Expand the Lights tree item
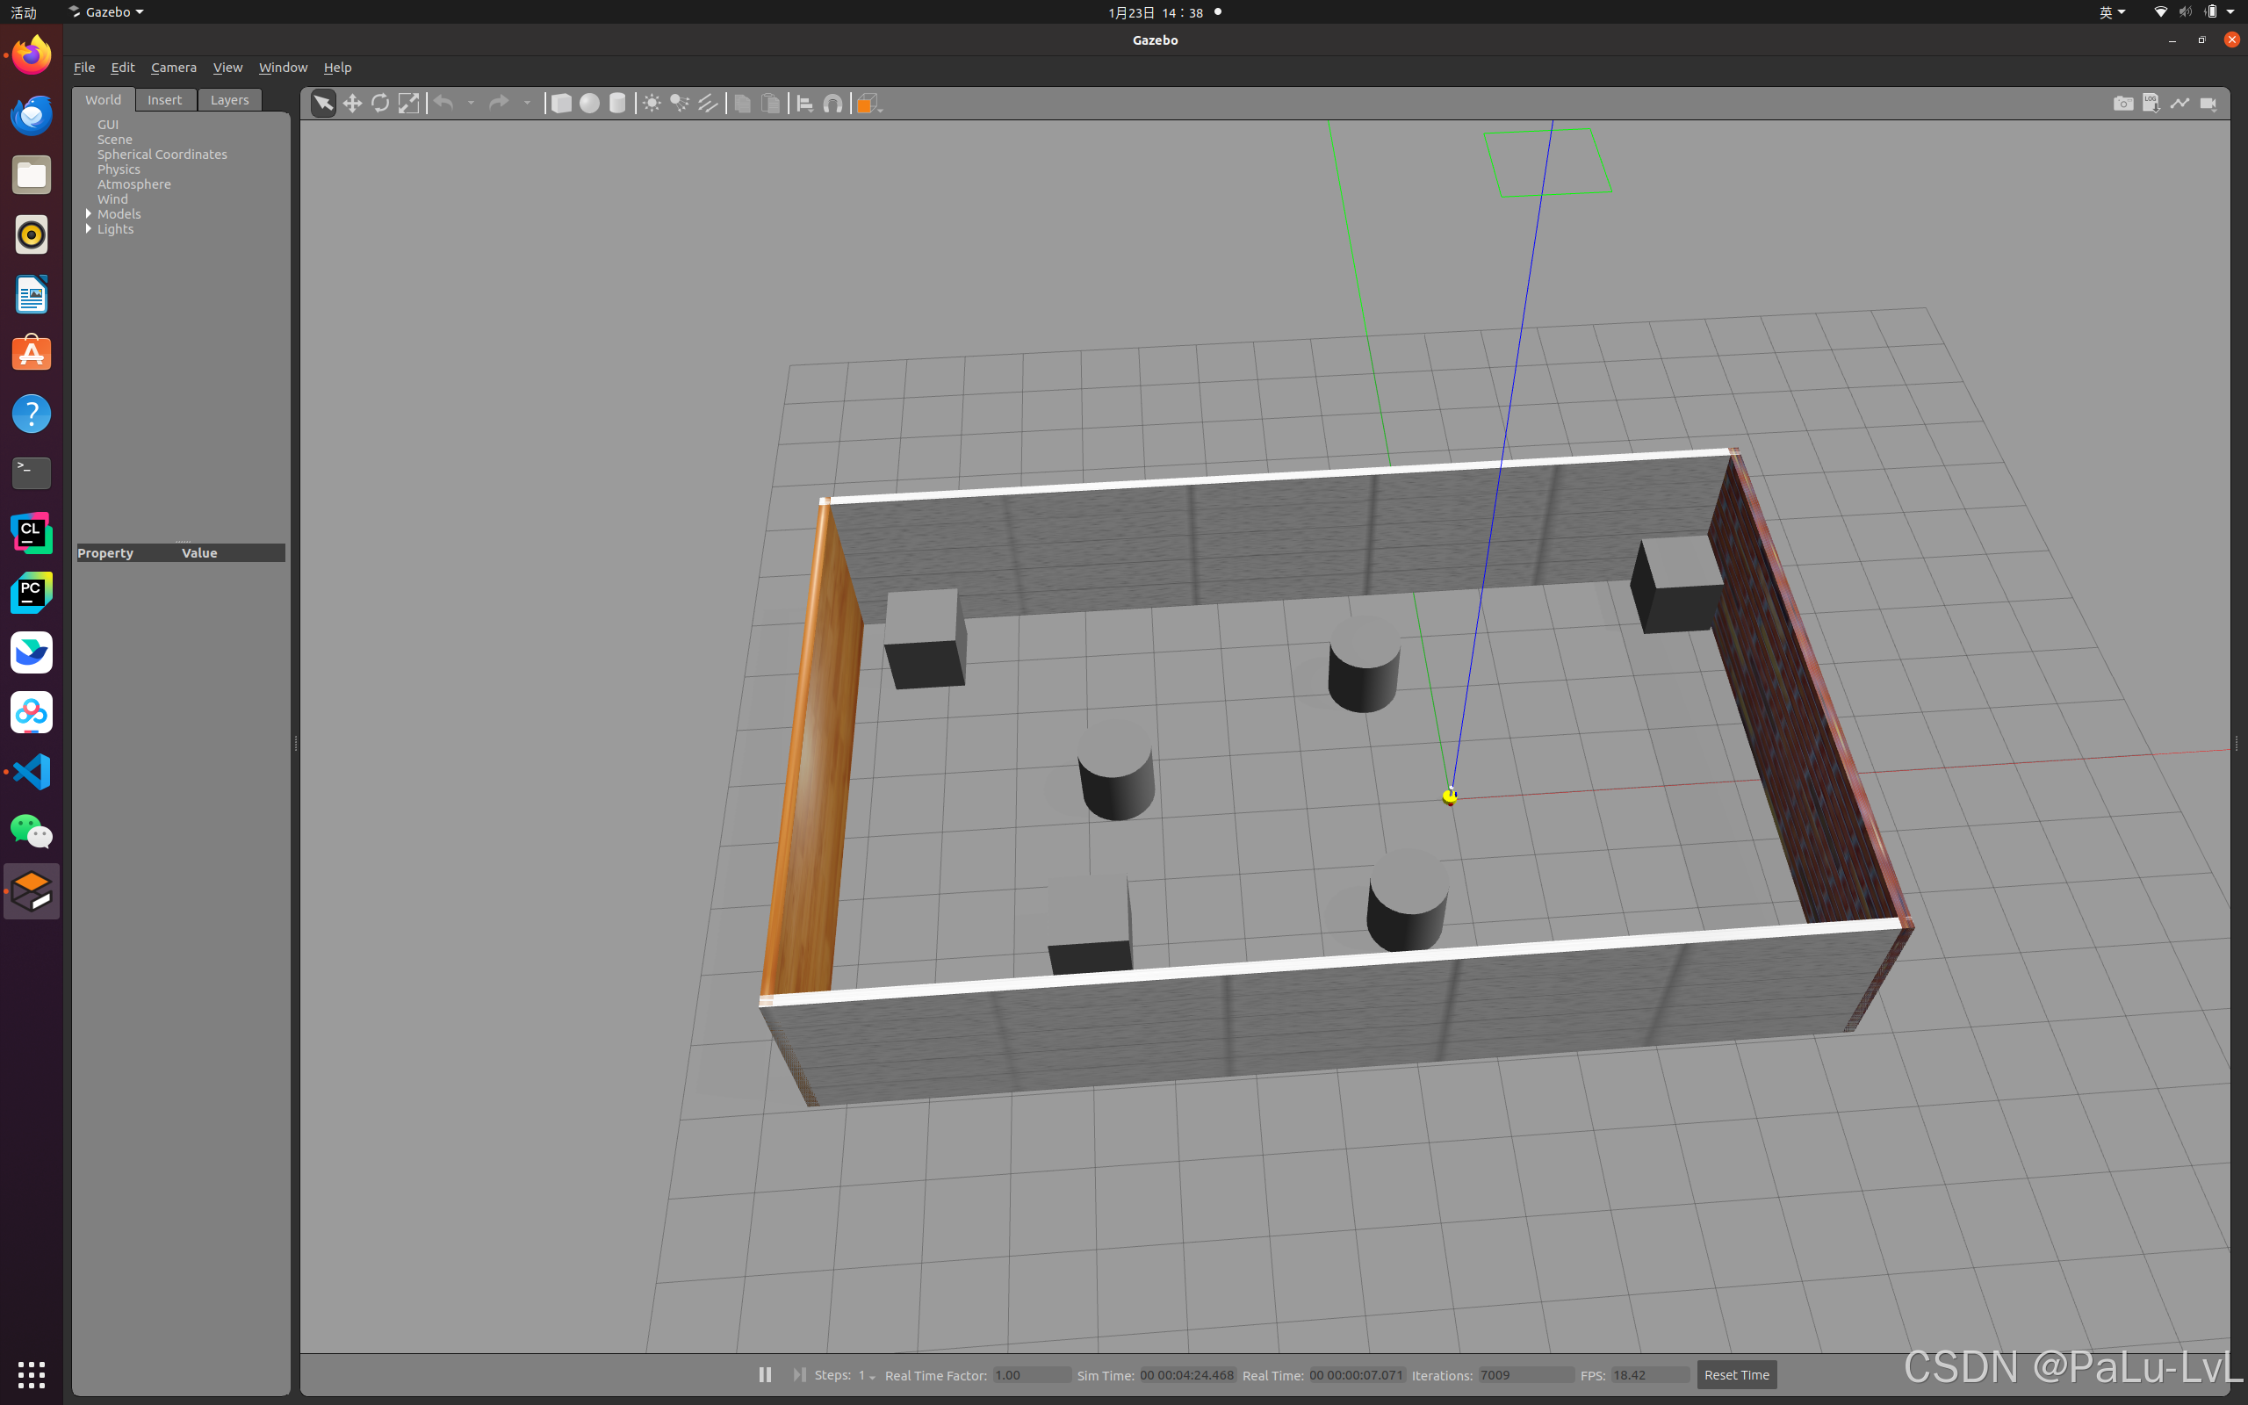 click(90, 228)
